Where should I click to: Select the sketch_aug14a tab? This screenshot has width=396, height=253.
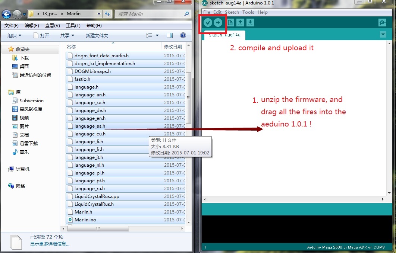coord(224,35)
